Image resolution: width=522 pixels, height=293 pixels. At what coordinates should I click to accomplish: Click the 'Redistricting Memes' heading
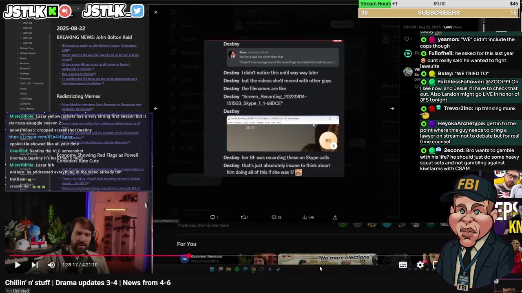click(78, 96)
